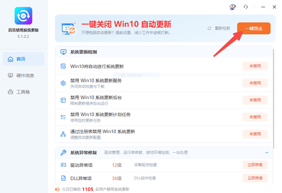Image resolution: width=282 pixels, height=193 pixels.
Task: Click the refresh icon beside 重新检测
Action: tap(209, 28)
